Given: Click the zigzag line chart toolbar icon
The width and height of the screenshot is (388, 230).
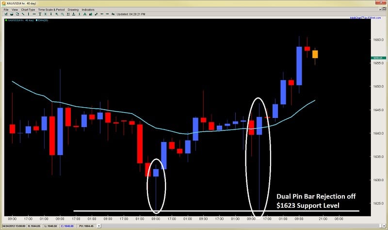Looking at the screenshot, I should pos(96,14).
